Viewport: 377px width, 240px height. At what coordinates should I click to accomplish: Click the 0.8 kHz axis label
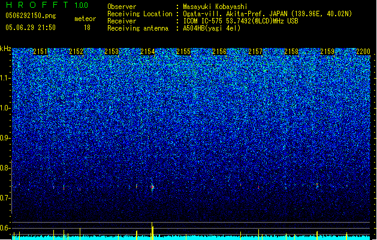[5, 168]
